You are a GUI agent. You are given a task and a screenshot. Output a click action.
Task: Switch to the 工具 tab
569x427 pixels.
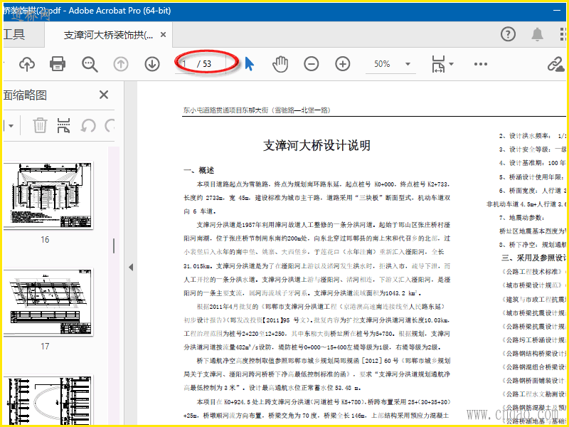14,34
